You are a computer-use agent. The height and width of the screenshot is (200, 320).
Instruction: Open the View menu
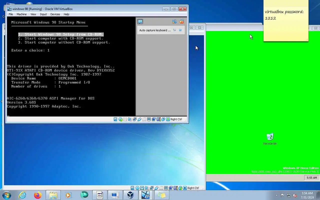(x=33, y=14)
